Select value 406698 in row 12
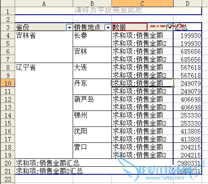Image resolution: width=208 pixels, height=184 pixels. (187, 99)
